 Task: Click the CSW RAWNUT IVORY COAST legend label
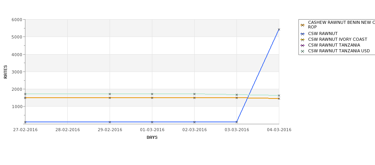(x=337, y=40)
